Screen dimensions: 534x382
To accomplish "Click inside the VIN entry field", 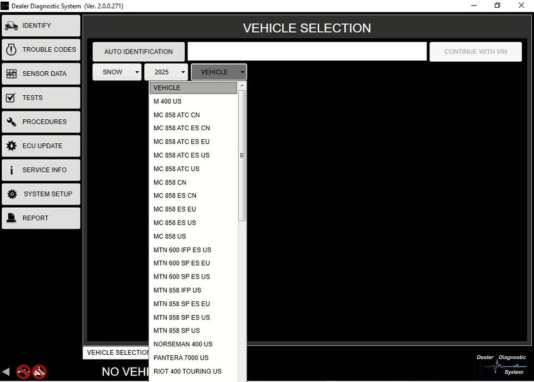I will coord(307,51).
